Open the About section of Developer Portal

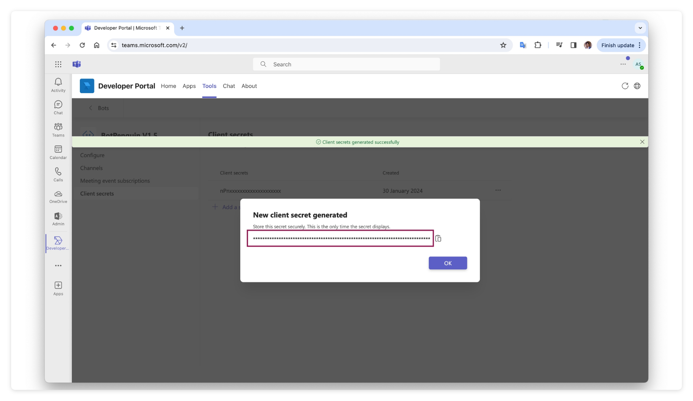(249, 86)
